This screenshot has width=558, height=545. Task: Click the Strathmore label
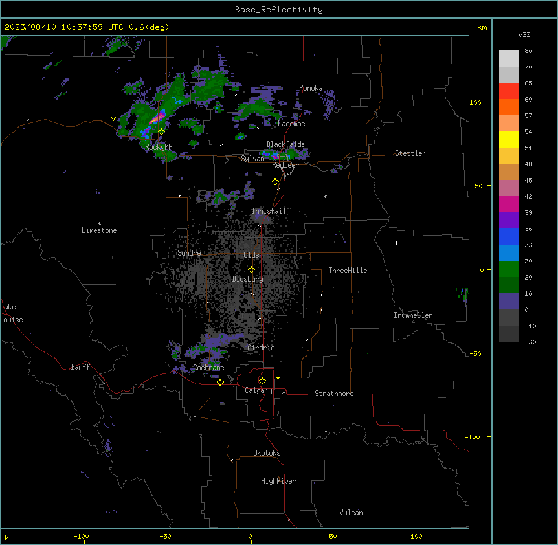[334, 394]
